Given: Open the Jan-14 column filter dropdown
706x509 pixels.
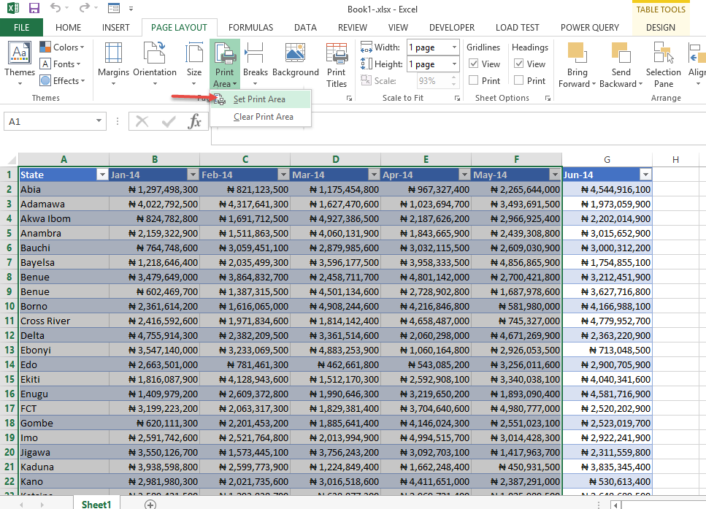Looking at the screenshot, I should (x=193, y=175).
